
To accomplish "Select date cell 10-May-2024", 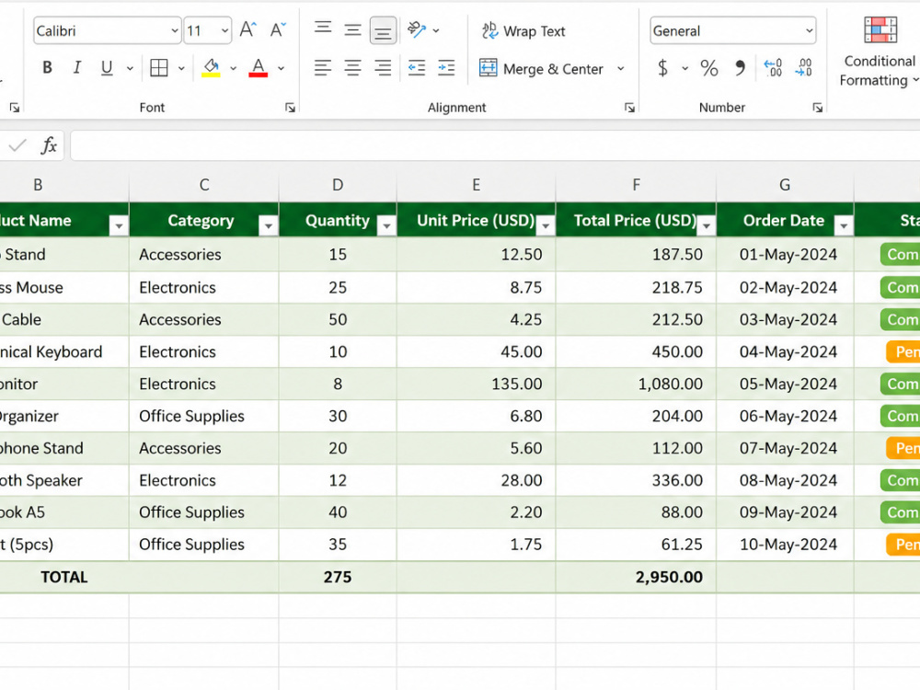I will (785, 545).
